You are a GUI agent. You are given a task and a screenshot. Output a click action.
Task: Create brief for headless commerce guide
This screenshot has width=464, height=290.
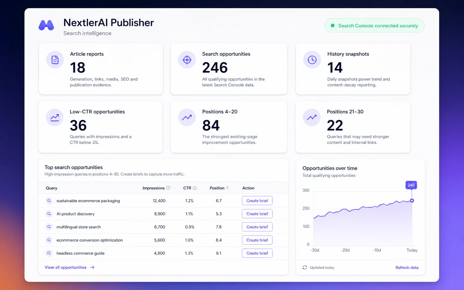257,253
